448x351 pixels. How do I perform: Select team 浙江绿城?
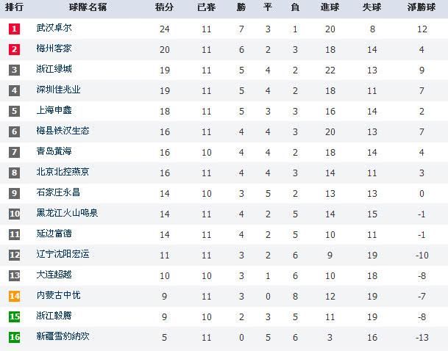54,70
